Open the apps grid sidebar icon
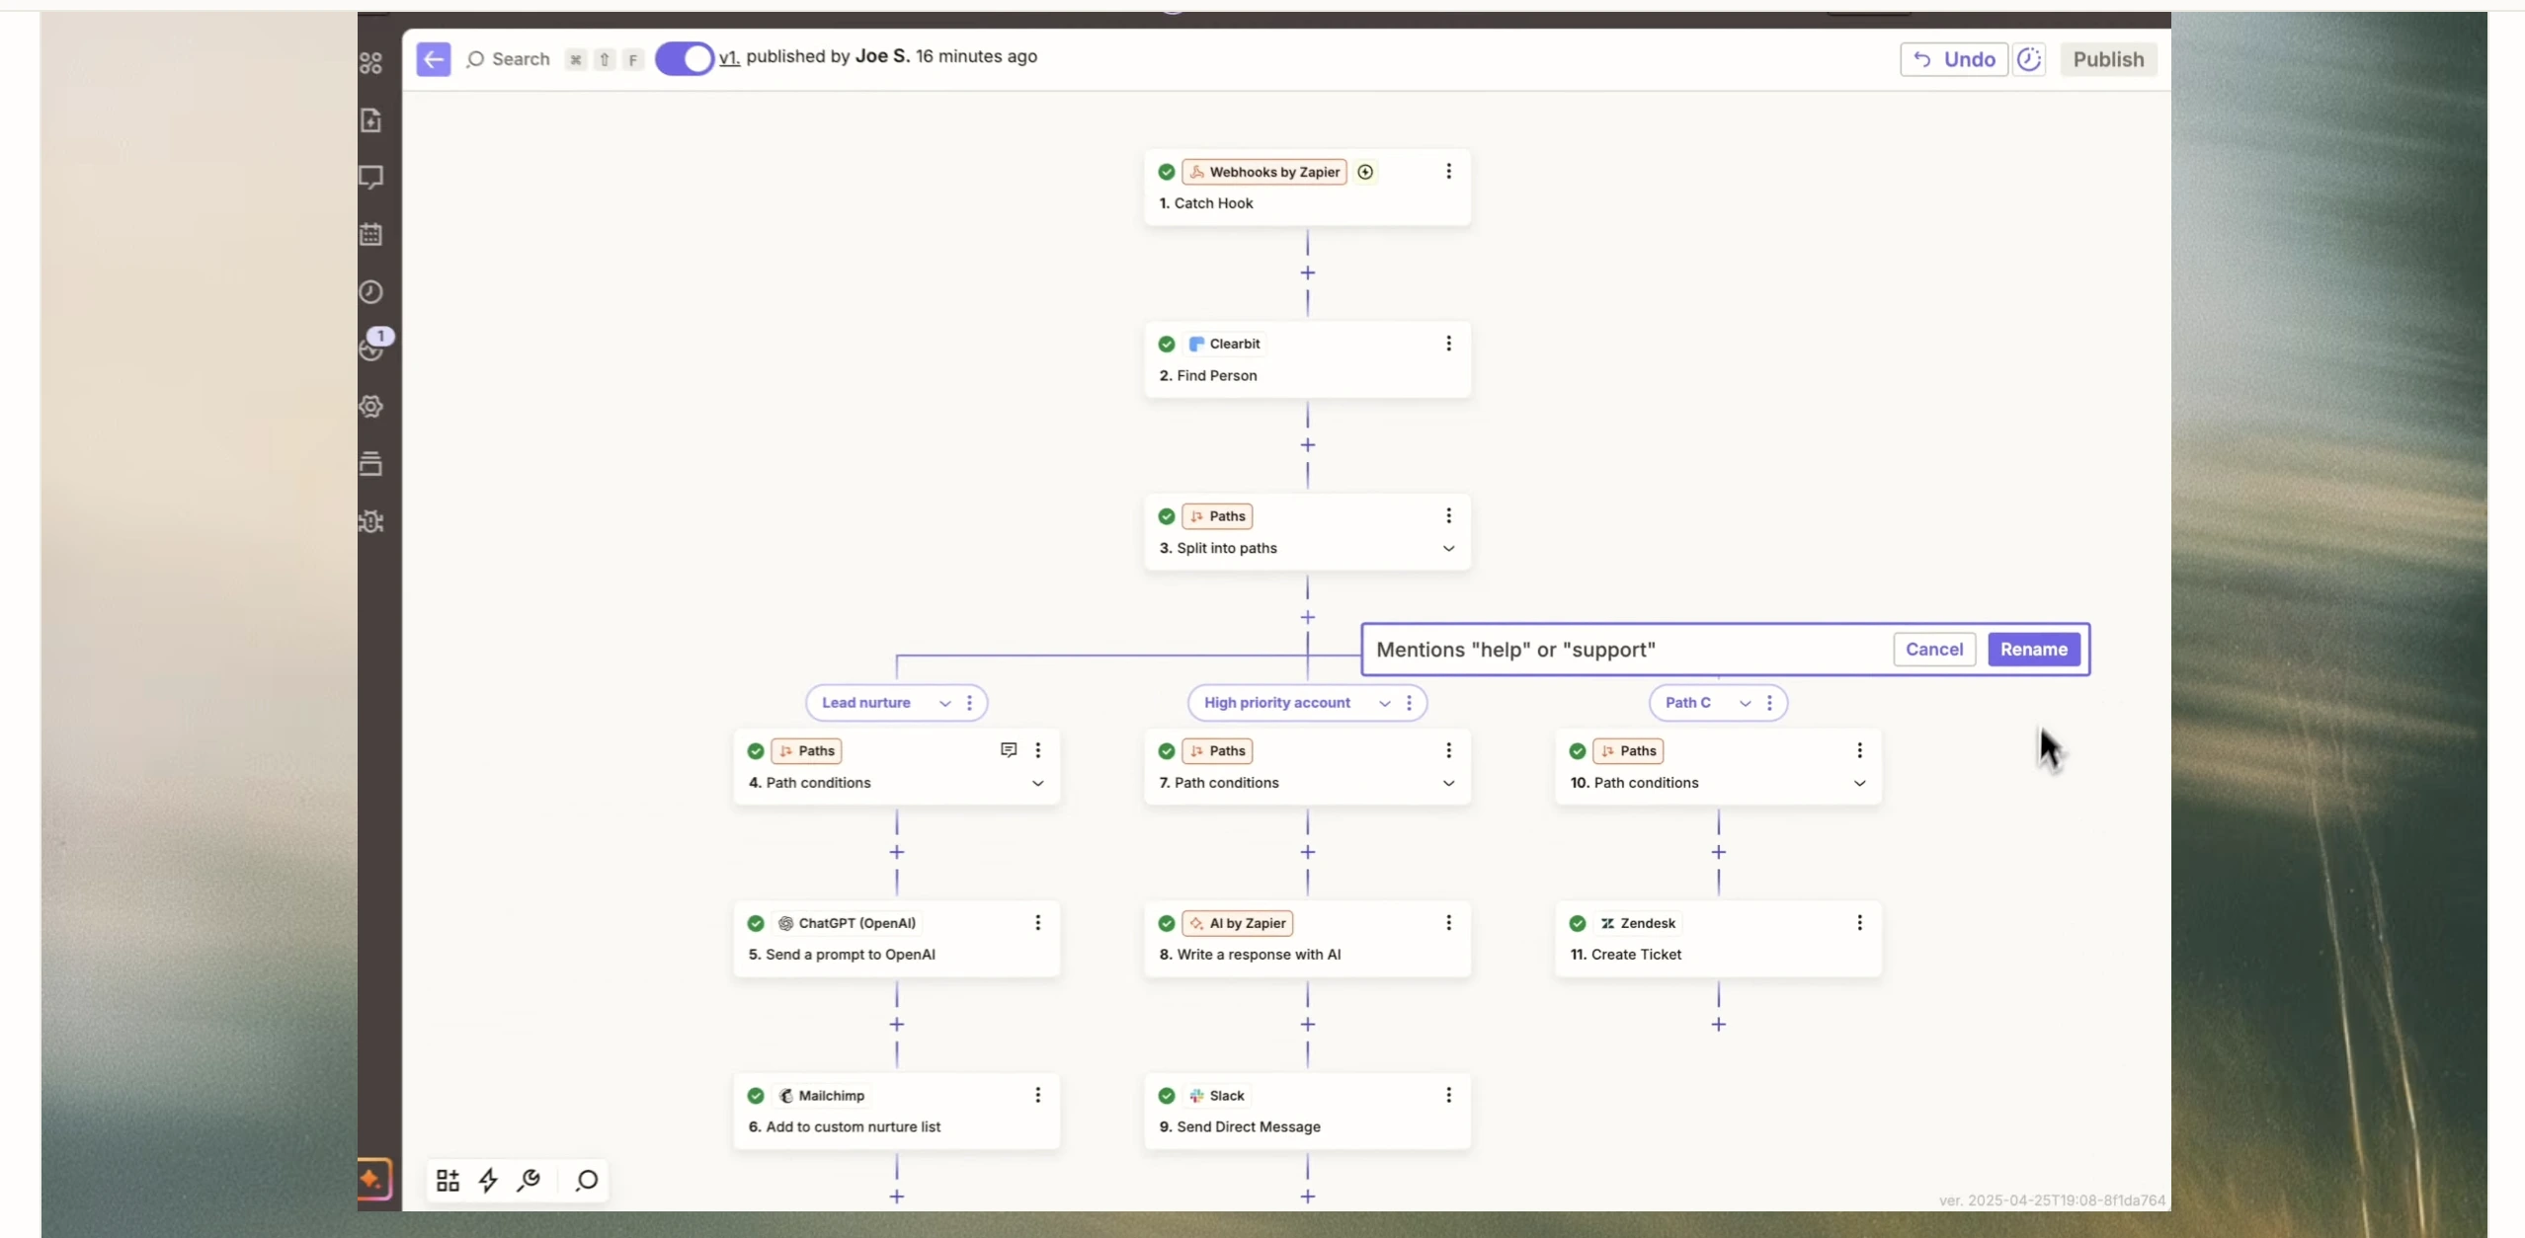This screenshot has width=2525, height=1238. pyautogui.click(x=371, y=63)
